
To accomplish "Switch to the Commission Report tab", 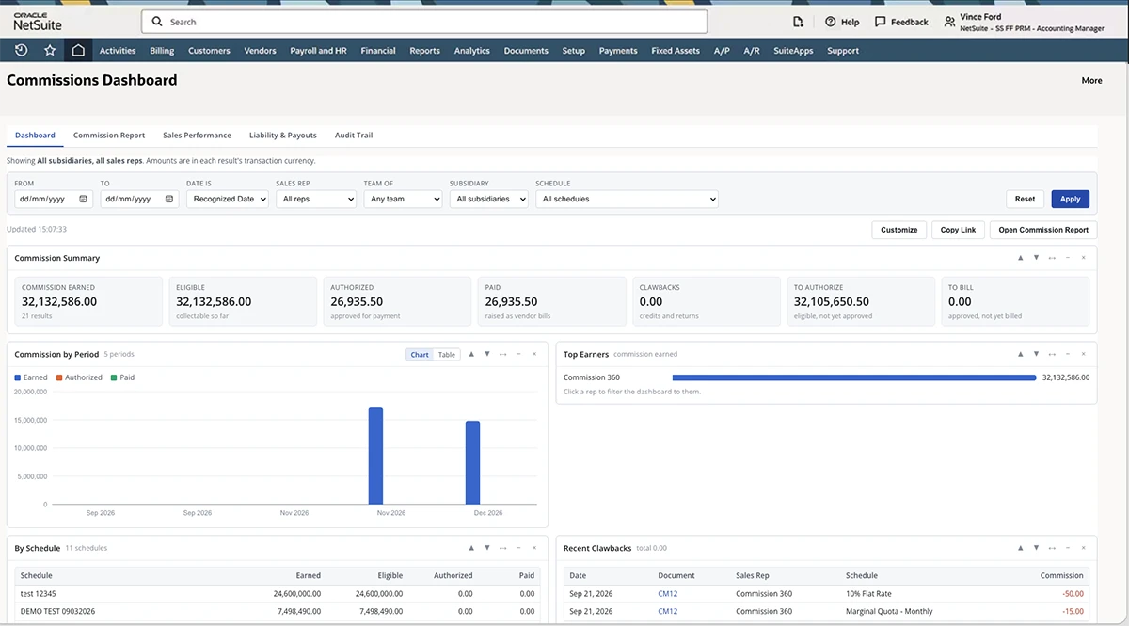I will pyautogui.click(x=109, y=136).
